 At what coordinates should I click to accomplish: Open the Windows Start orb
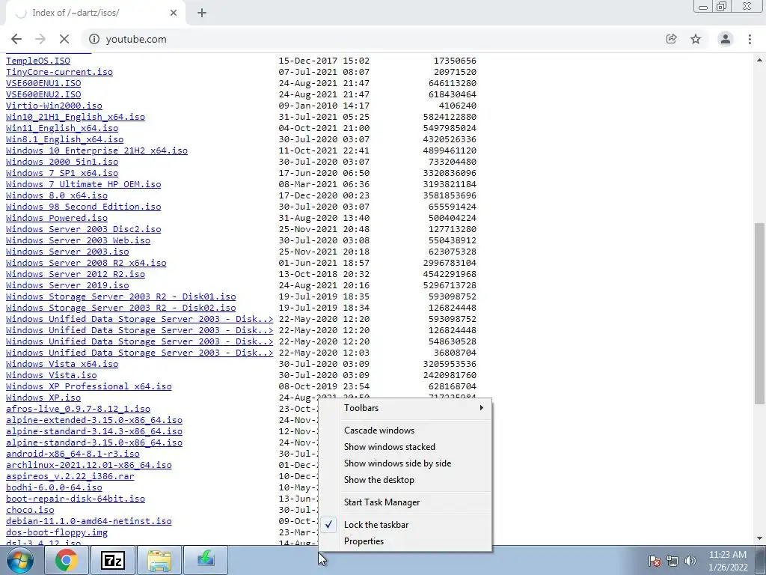[20, 560]
